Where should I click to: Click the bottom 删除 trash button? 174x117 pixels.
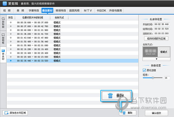(x=128, y=113)
